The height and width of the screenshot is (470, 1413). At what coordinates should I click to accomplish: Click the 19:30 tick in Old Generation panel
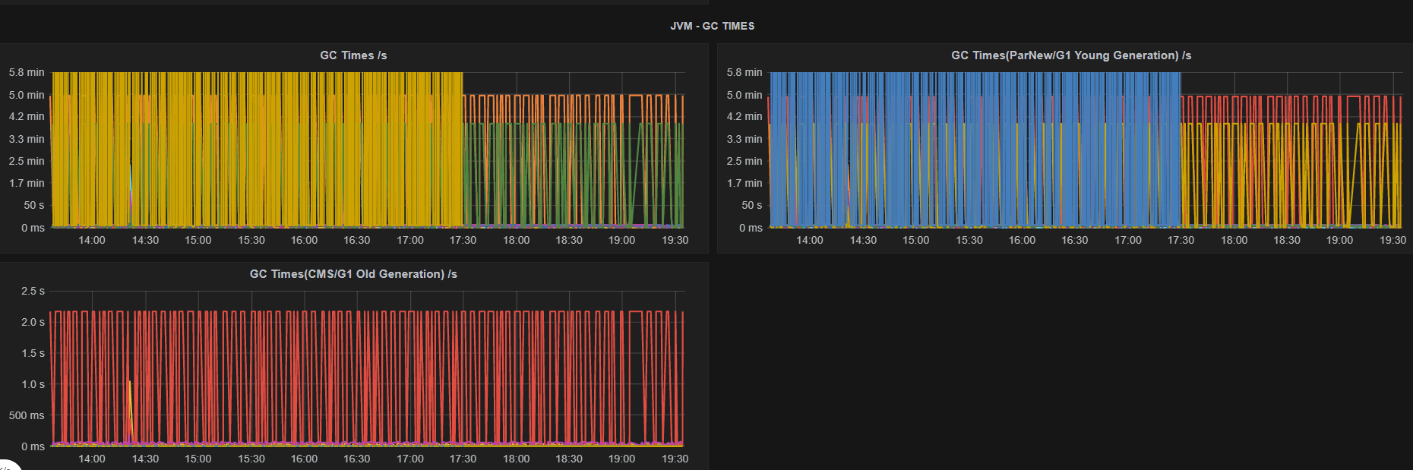[675, 459]
